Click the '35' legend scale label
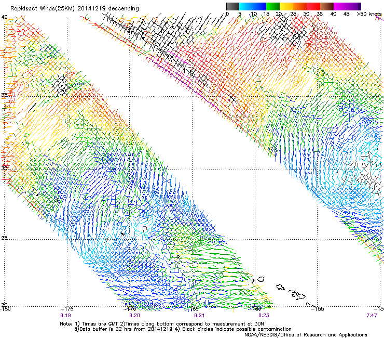 click(x=320, y=14)
